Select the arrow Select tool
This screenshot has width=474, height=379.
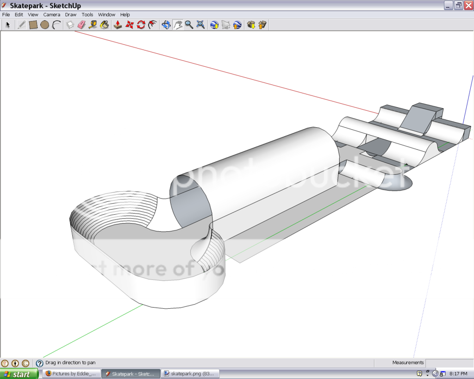point(8,25)
